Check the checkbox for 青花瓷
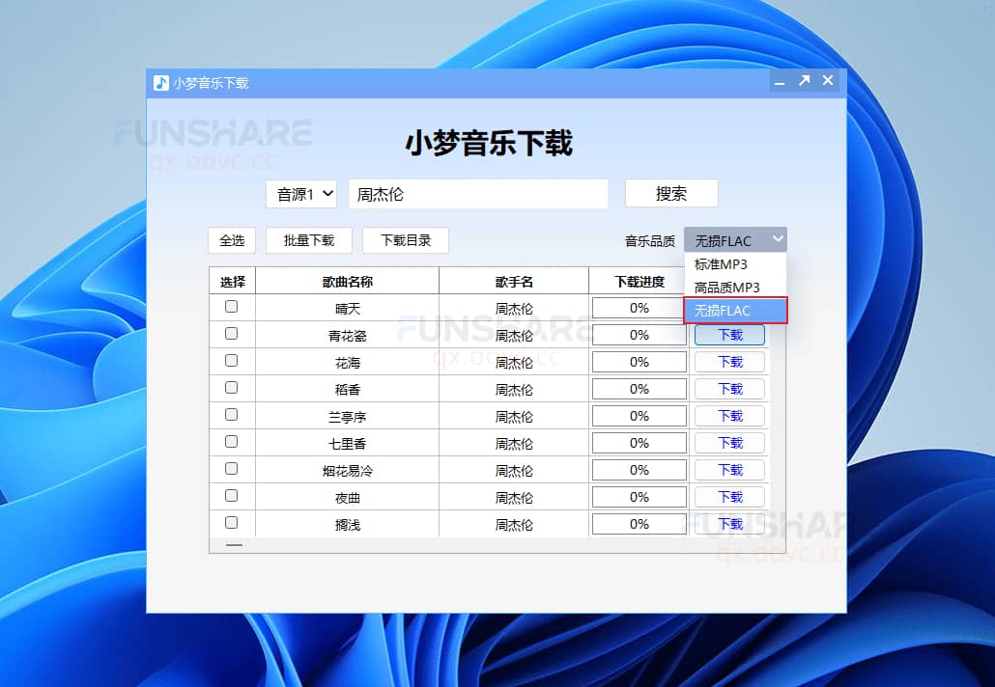 [x=231, y=334]
